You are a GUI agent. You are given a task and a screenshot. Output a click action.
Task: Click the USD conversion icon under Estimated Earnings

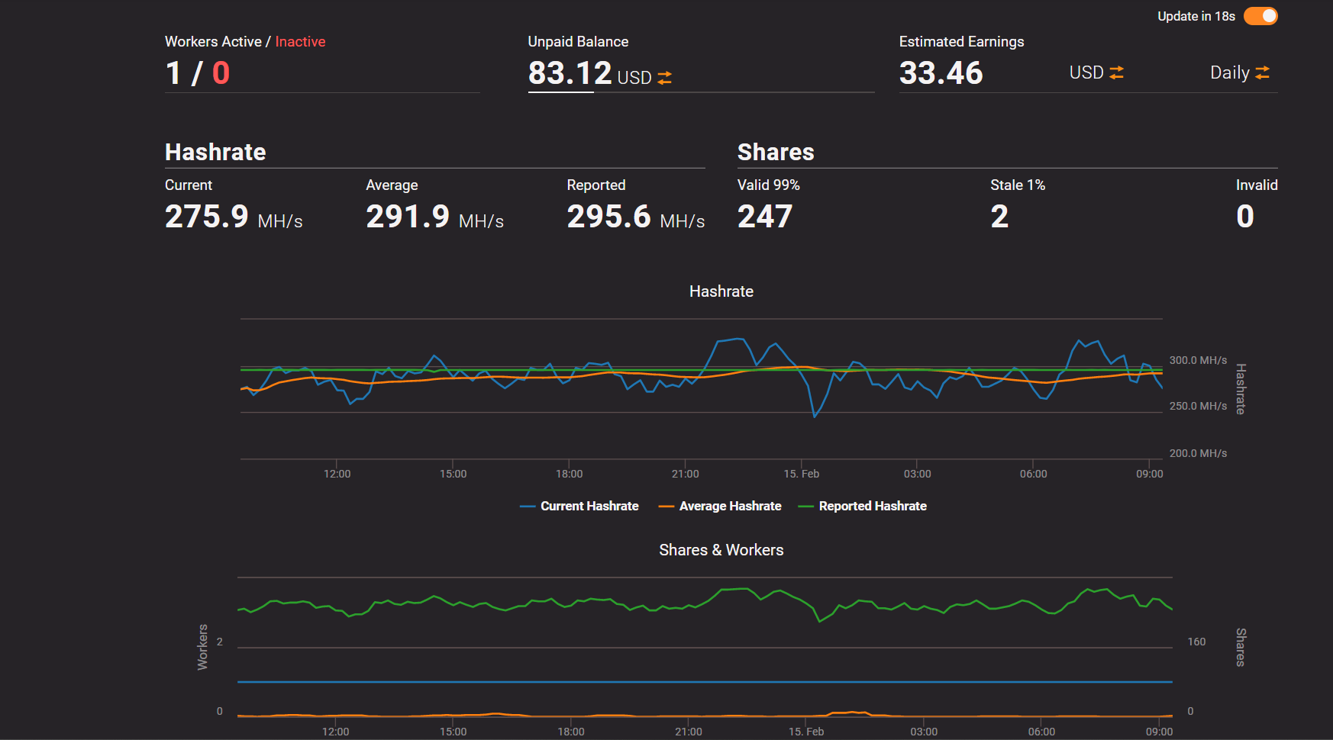coord(1118,72)
